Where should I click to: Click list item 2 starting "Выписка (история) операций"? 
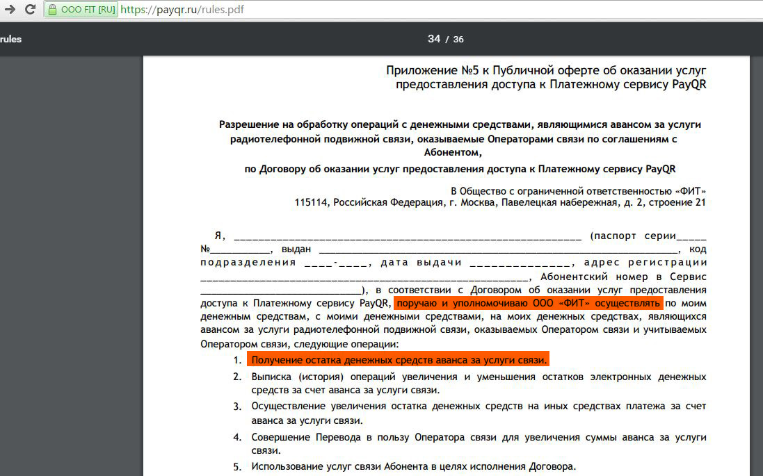pos(479,383)
